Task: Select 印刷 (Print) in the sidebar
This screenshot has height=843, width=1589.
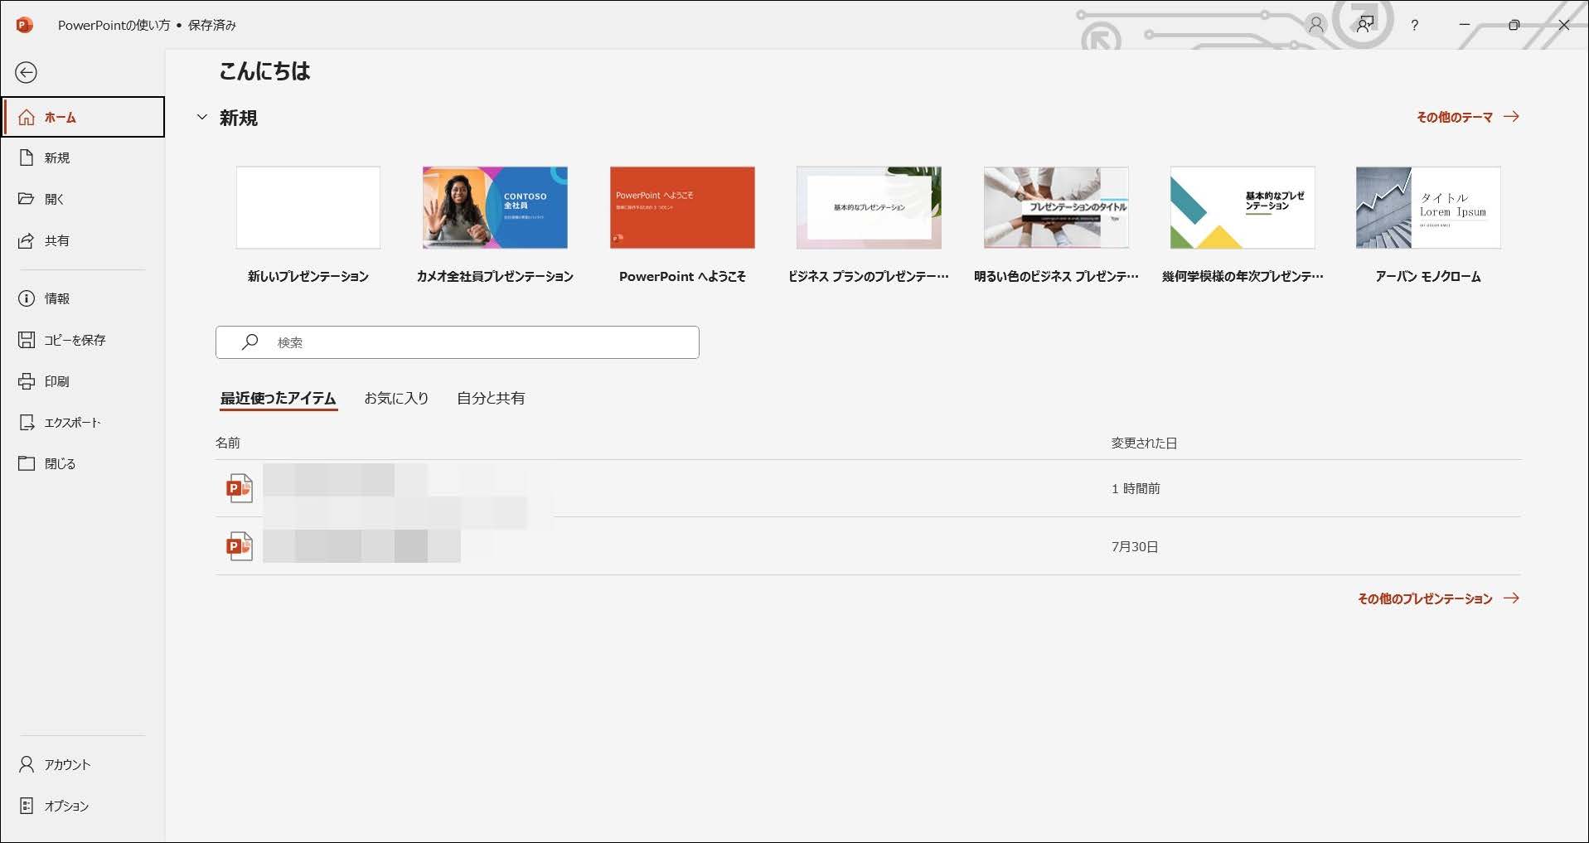Action: [x=56, y=381]
